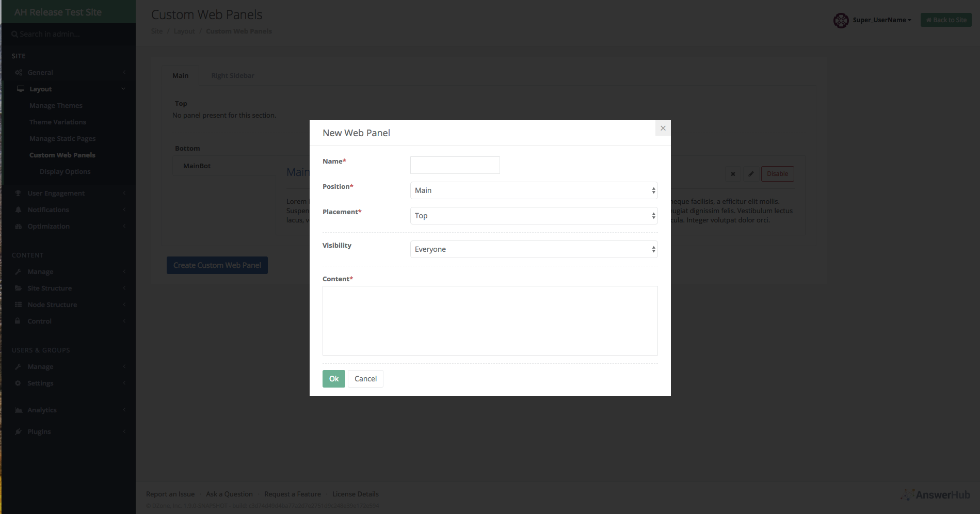The height and width of the screenshot is (514, 980).
Task: Click Ok to save new web panel
Action: [x=334, y=379]
